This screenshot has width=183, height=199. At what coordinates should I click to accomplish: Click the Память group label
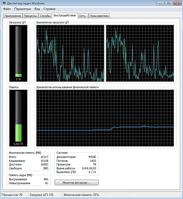[x=14, y=87]
